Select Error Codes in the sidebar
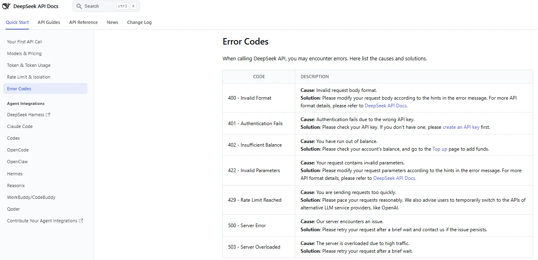This screenshot has height=260, width=538. pos(45,89)
